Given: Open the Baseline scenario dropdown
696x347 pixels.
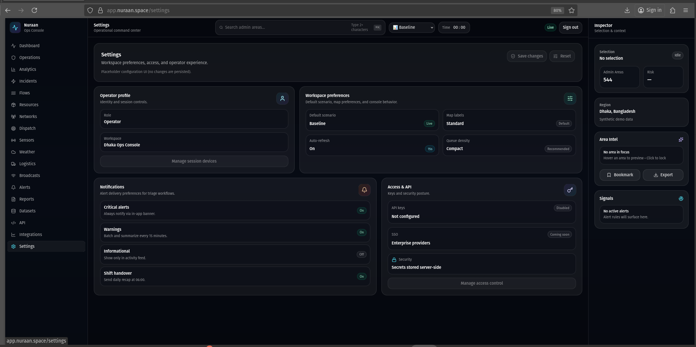Looking at the screenshot, I should tap(412, 27).
